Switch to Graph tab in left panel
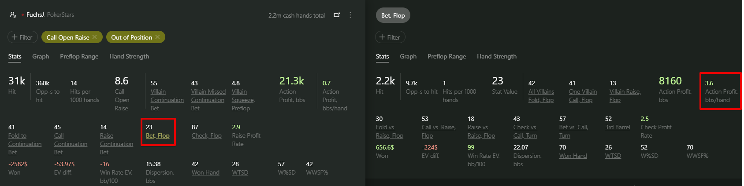Viewport: 744px width, 186px height. tap(41, 56)
